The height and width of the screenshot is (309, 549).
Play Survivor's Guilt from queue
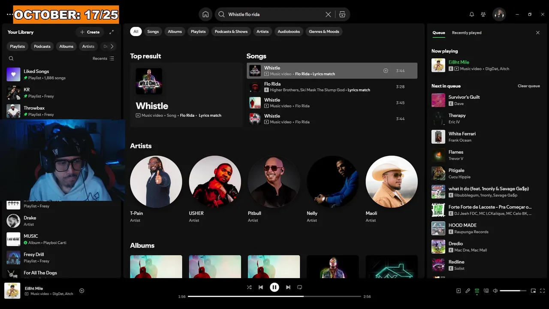(x=486, y=100)
